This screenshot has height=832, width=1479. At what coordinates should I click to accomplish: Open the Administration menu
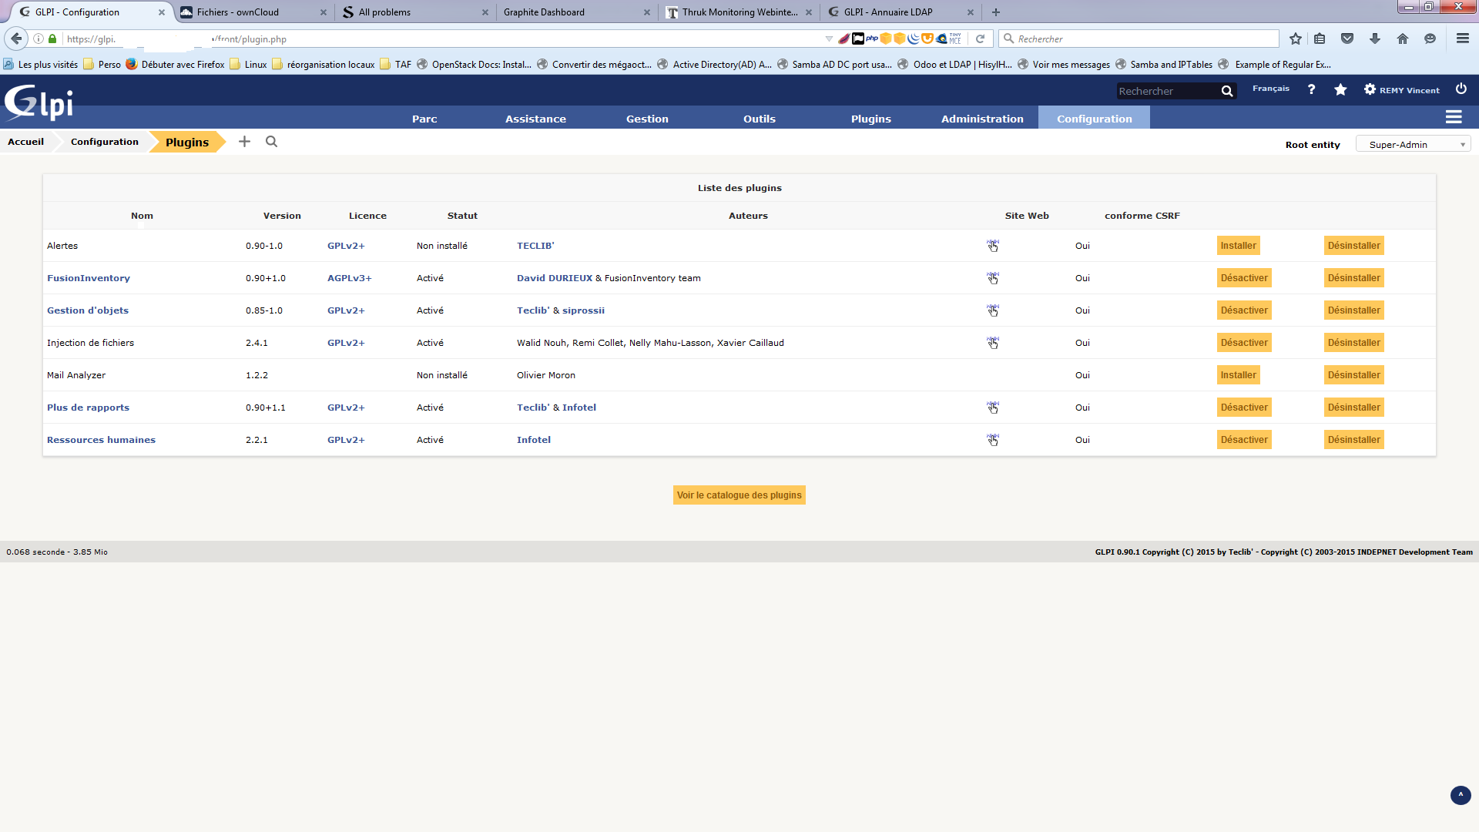click(982, 119)
